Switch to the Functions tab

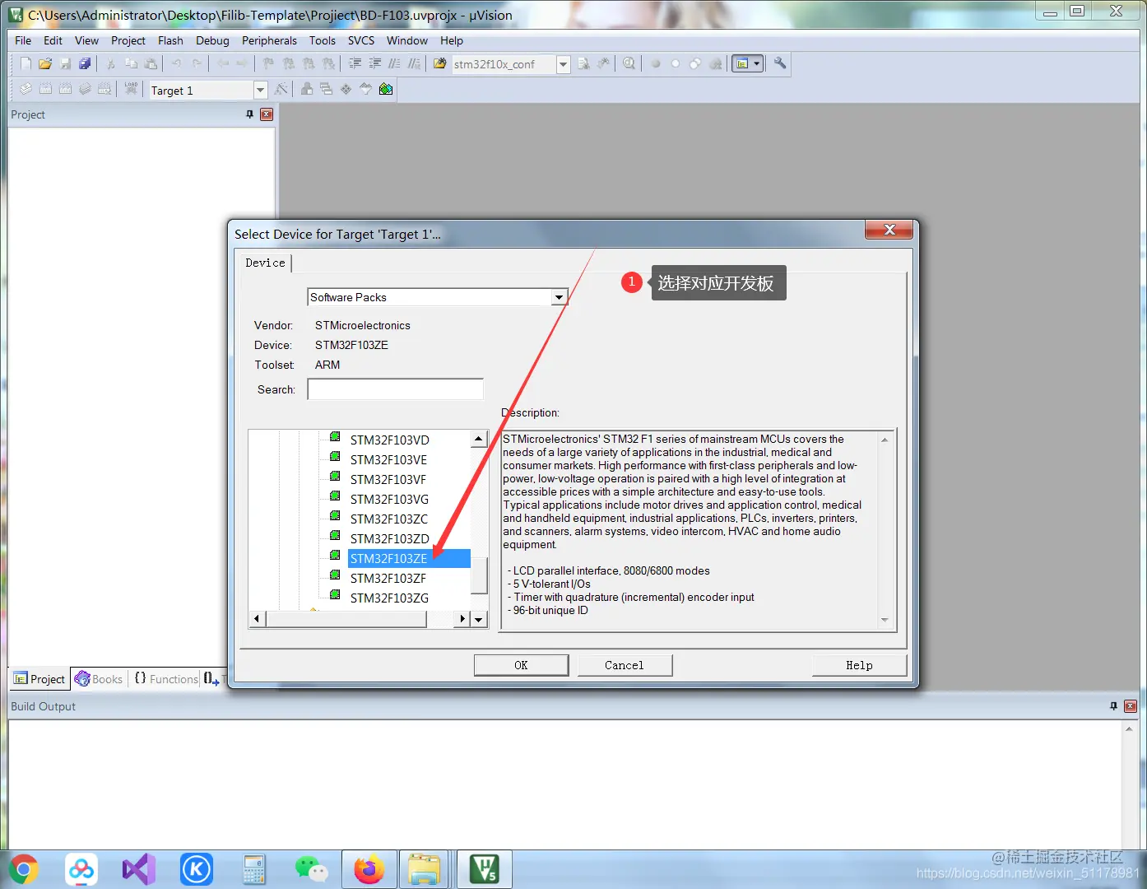(x=165, y=679)
